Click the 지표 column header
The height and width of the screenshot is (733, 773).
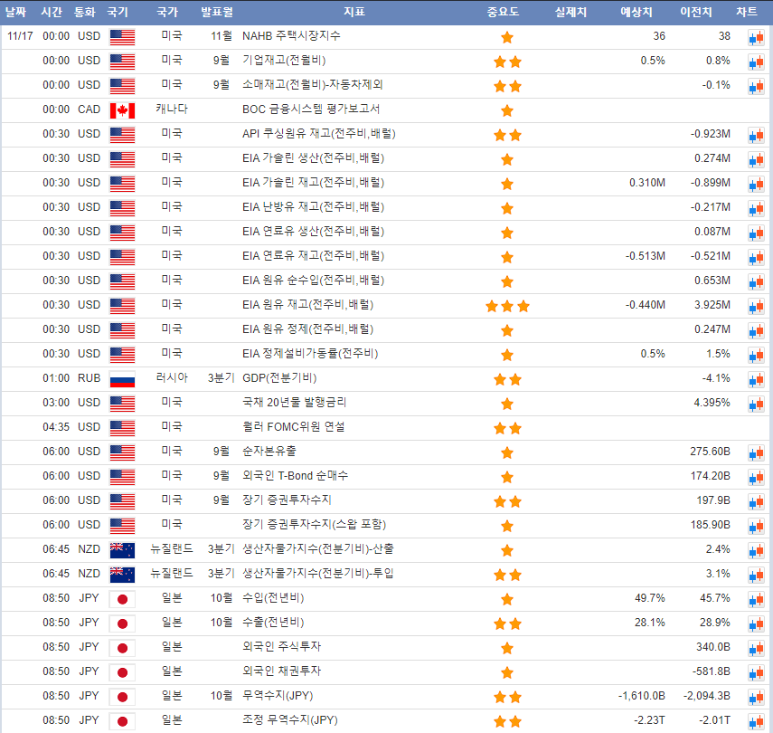pyautogui.click(x=355, y=12)
